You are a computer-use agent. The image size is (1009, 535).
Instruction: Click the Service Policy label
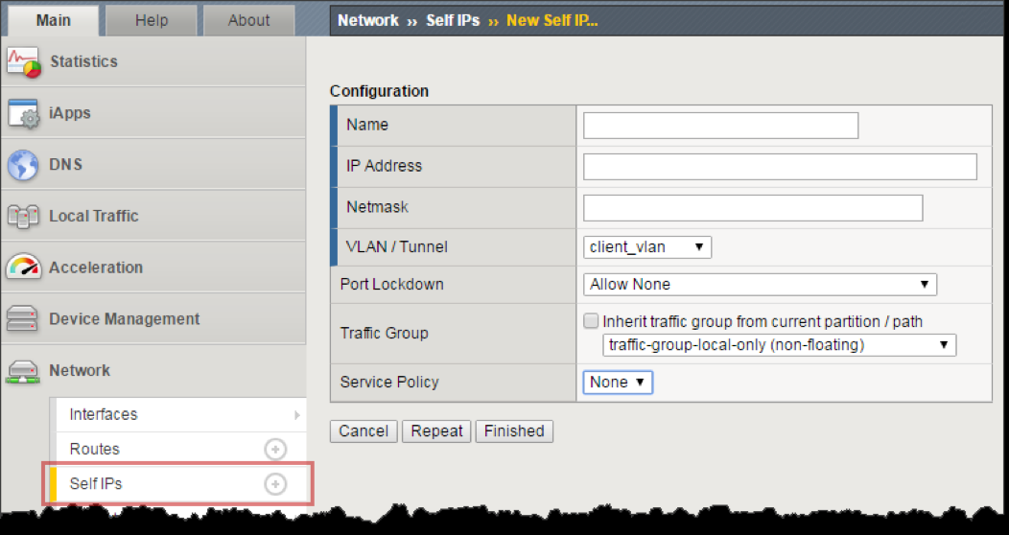389,382
